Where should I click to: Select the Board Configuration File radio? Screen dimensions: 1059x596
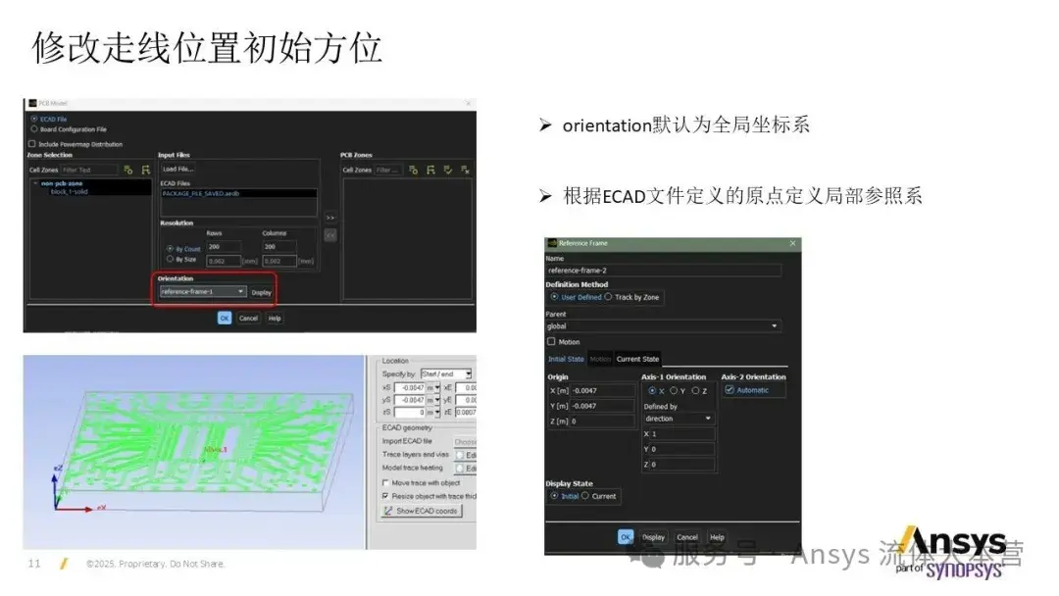click(x=33, y=129)
